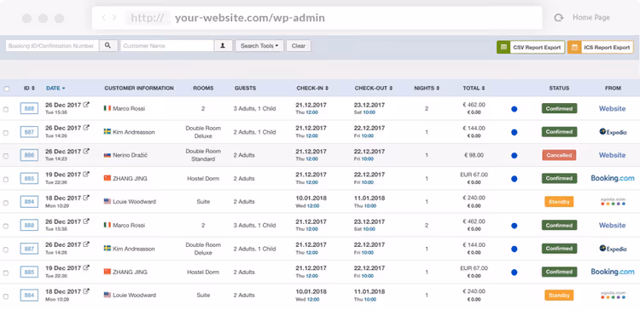Click the blue dot in the € 98.00 row
The image size is (640, 310).
(x=515, y=156)
